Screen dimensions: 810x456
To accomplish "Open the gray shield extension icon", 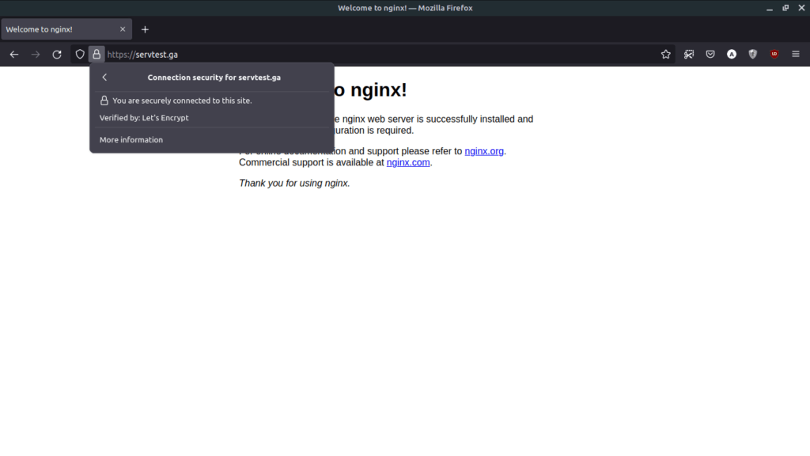I will tap(753, 55).
